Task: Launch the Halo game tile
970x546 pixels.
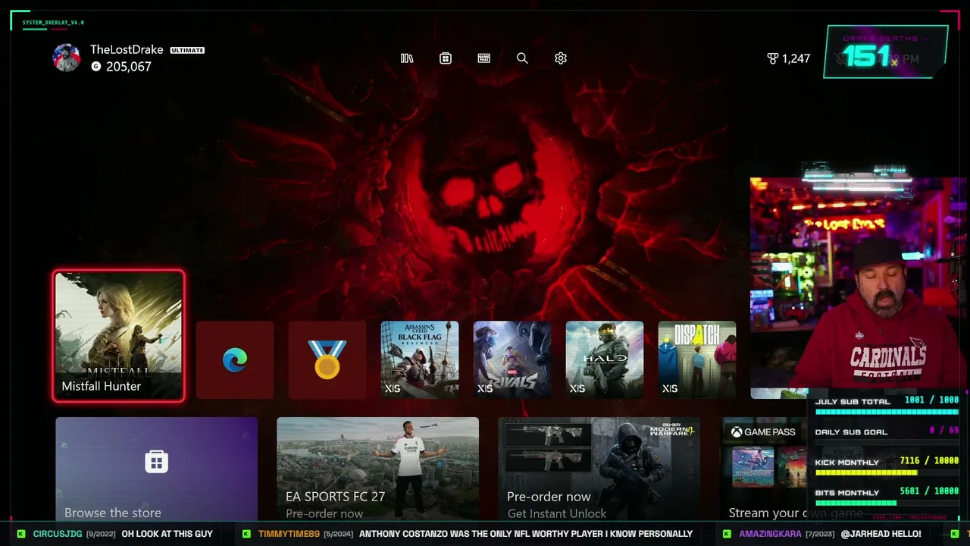Action: tap(605, 359)
